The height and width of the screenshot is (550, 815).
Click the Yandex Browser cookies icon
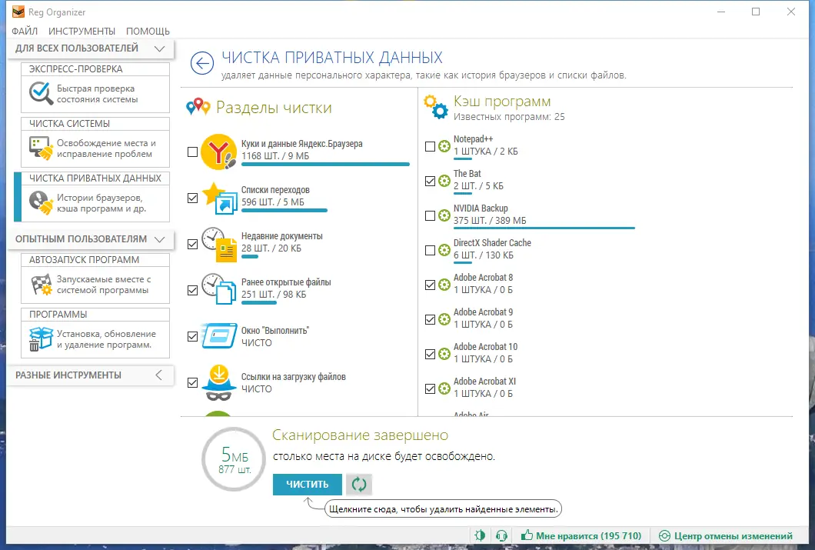tap(219, 152)
